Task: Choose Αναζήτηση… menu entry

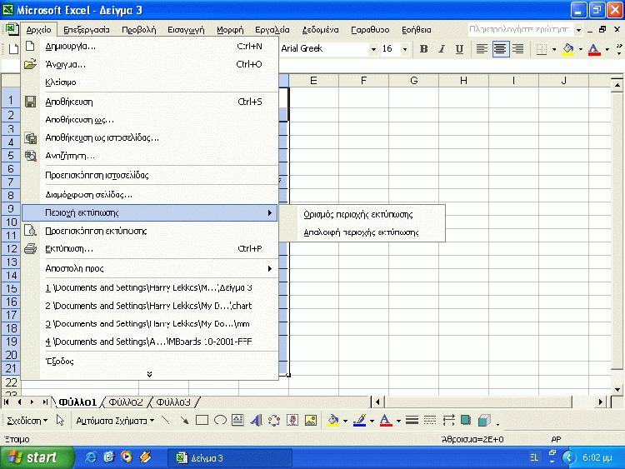Action: point(150,156)
